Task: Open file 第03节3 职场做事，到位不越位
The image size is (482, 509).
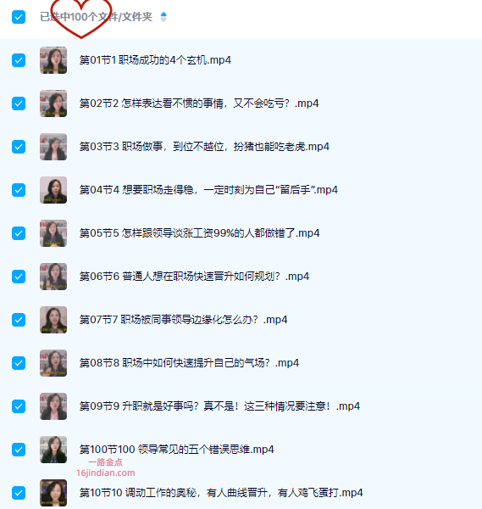Action: pos(204,147)
